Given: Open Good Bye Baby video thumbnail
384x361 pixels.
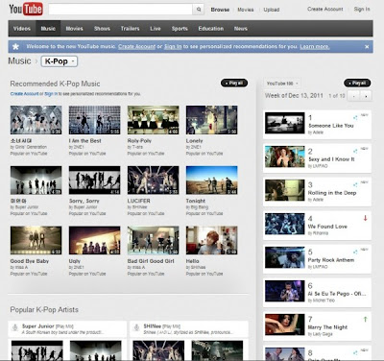Looking at the screenshot, I should click(36, 240).
